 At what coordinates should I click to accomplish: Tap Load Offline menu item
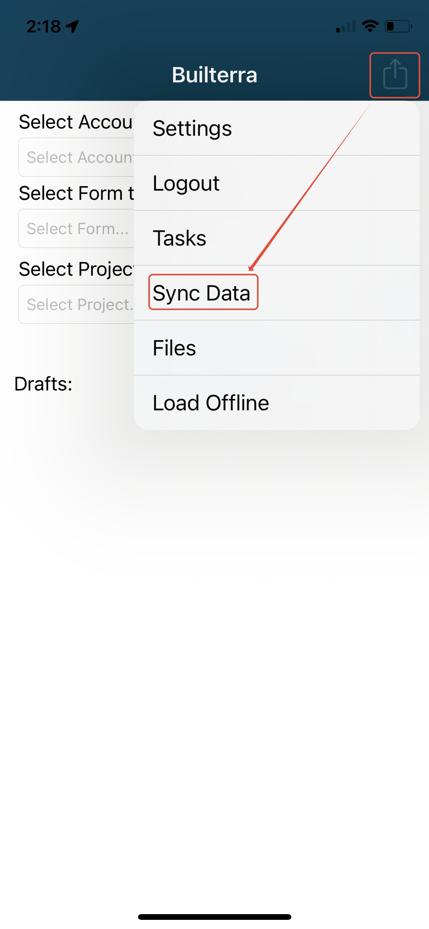point(277,403)
